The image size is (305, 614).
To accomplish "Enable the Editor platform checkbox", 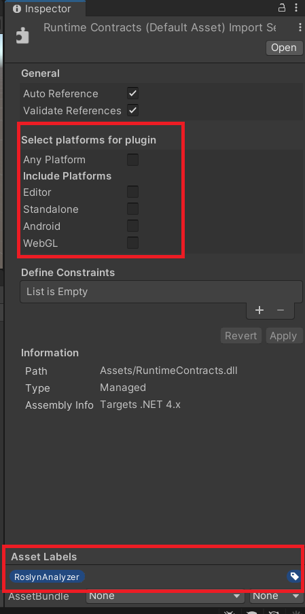I will 132,192.
